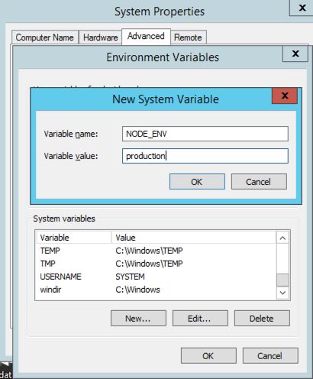Close the System Properties window
This screenshot has width=313, height=379.
302,8
